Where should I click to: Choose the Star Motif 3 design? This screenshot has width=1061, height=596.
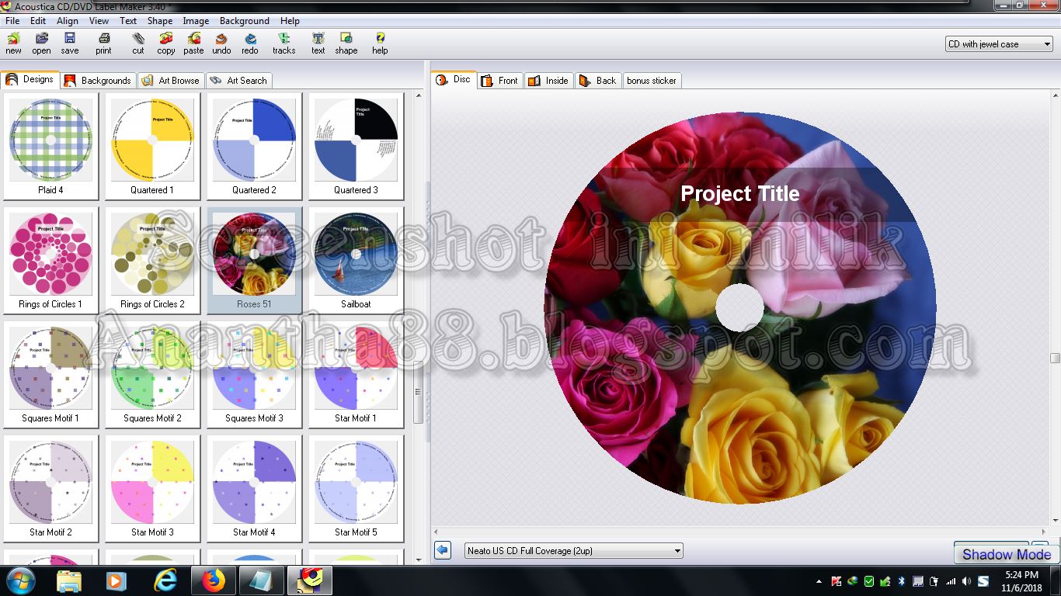coord(153,488)
